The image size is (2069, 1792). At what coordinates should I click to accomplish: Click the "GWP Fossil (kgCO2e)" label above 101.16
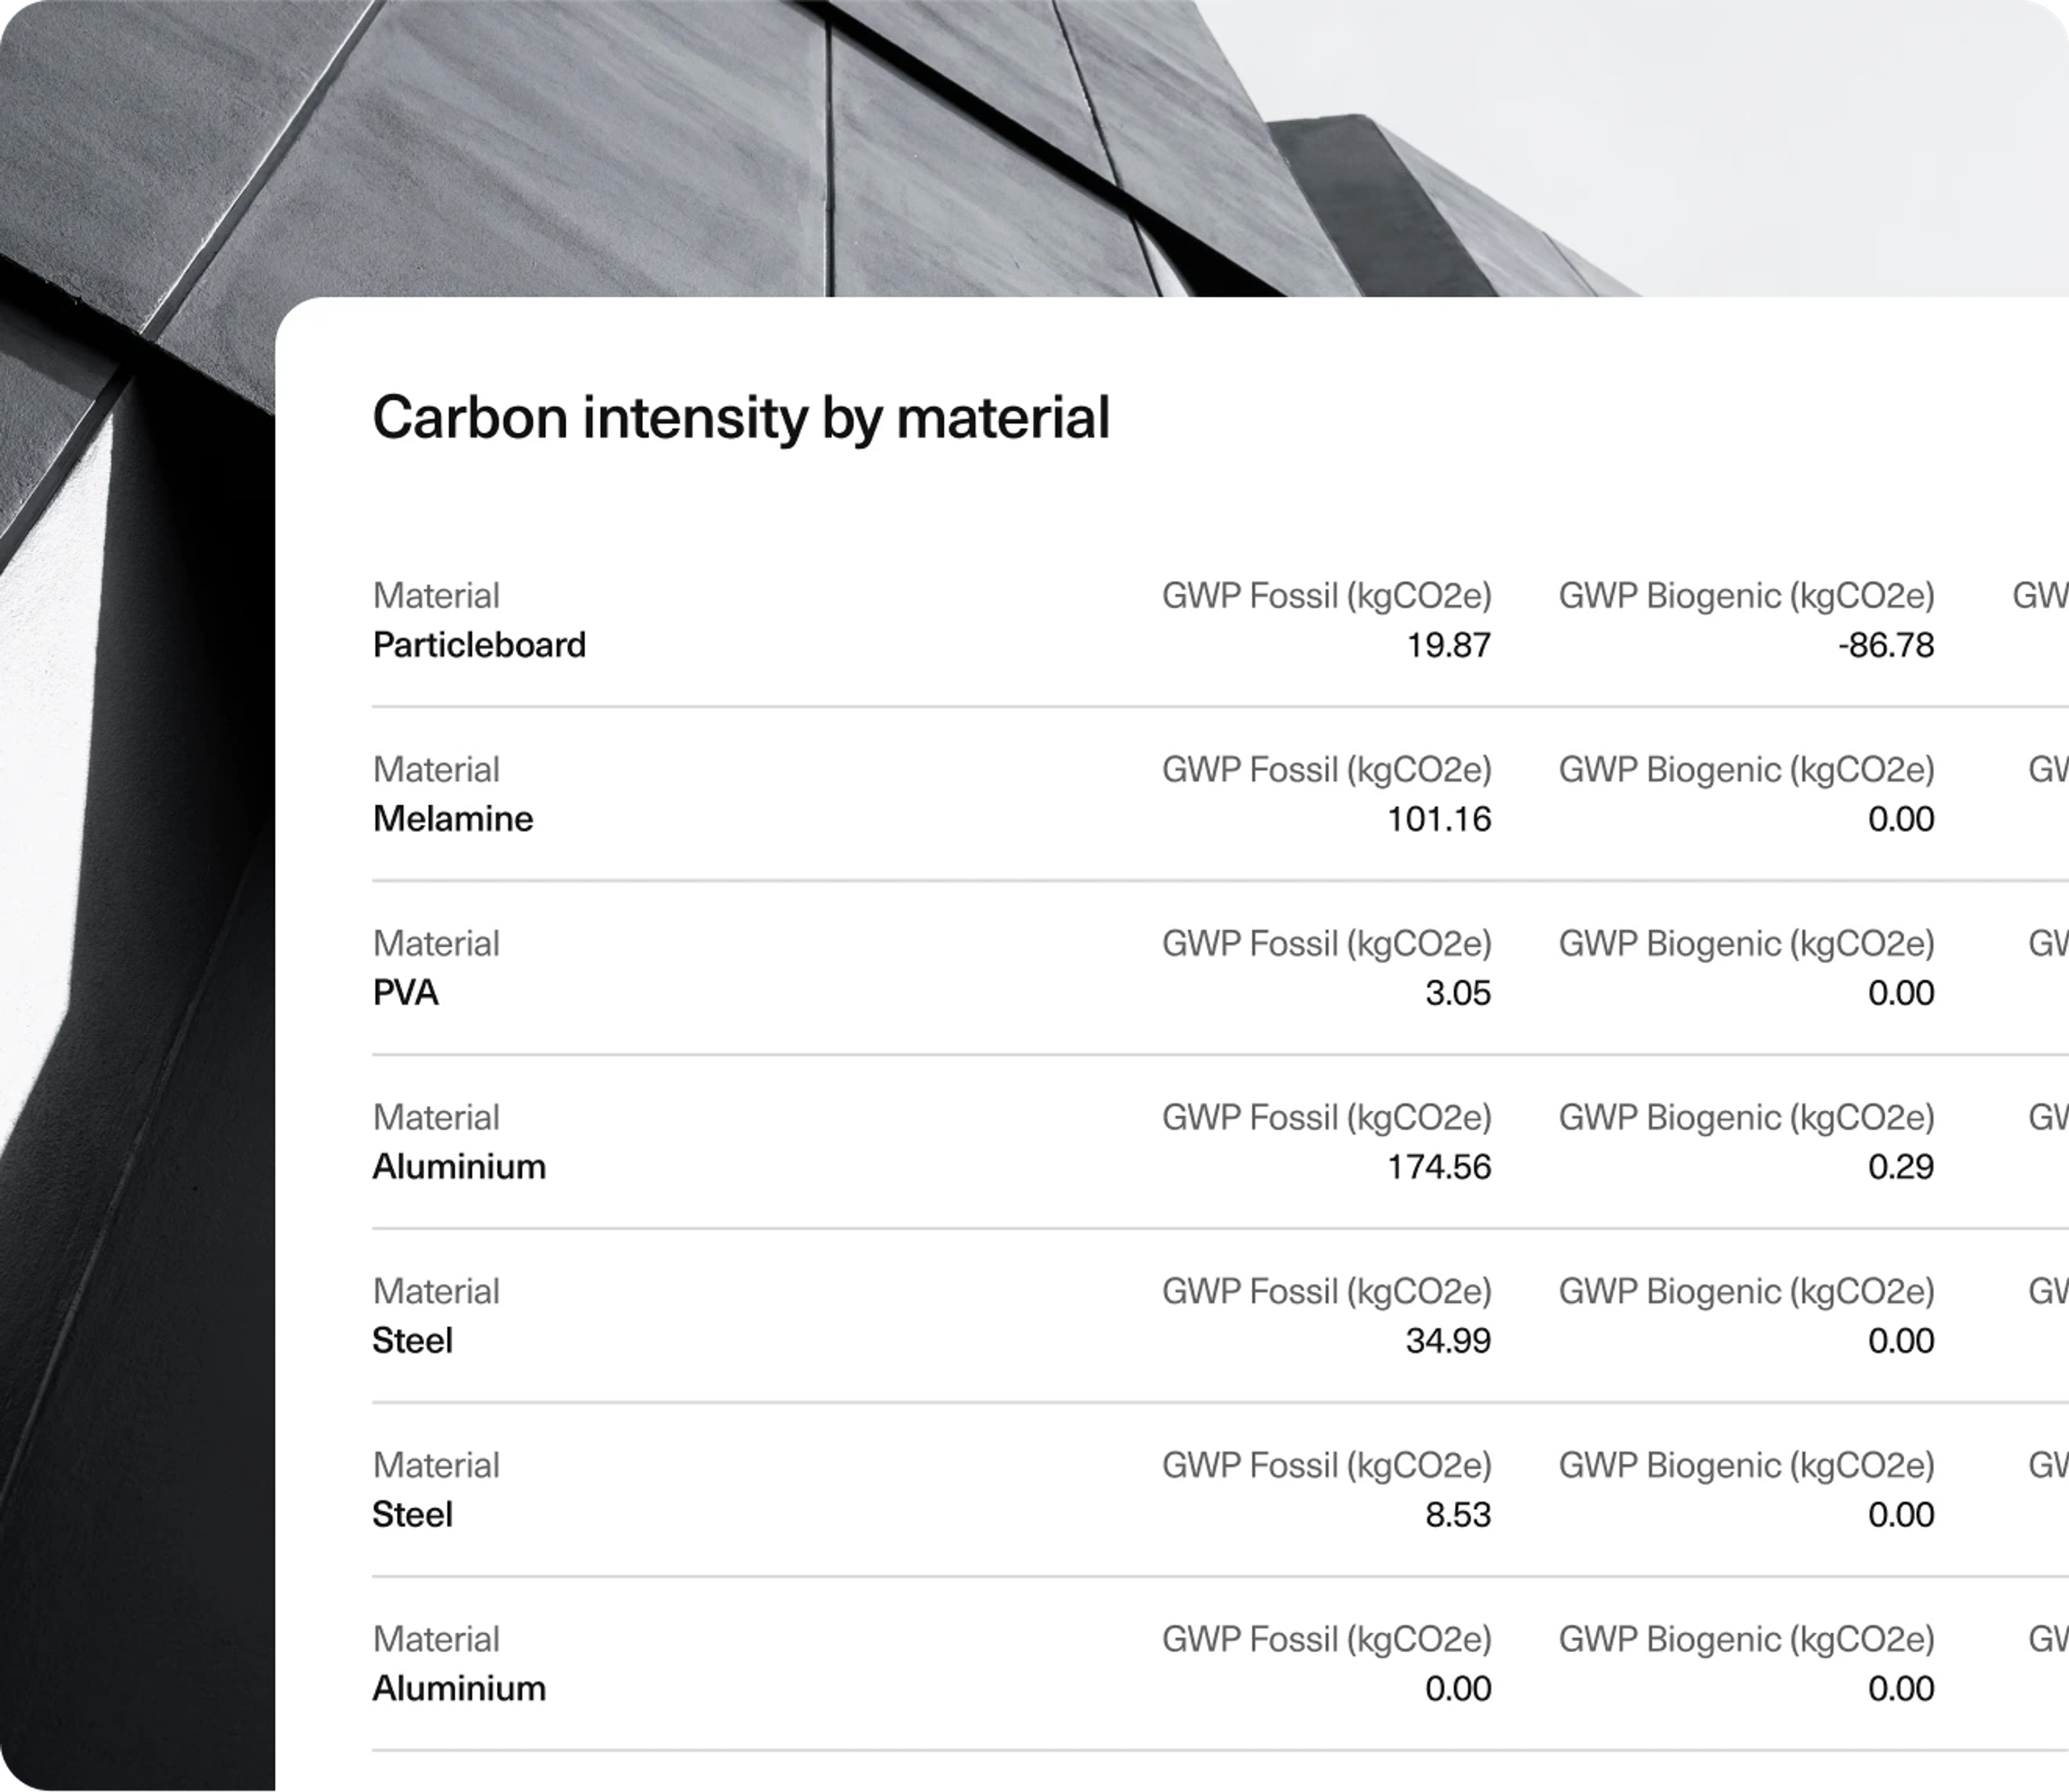(1327, 771)
